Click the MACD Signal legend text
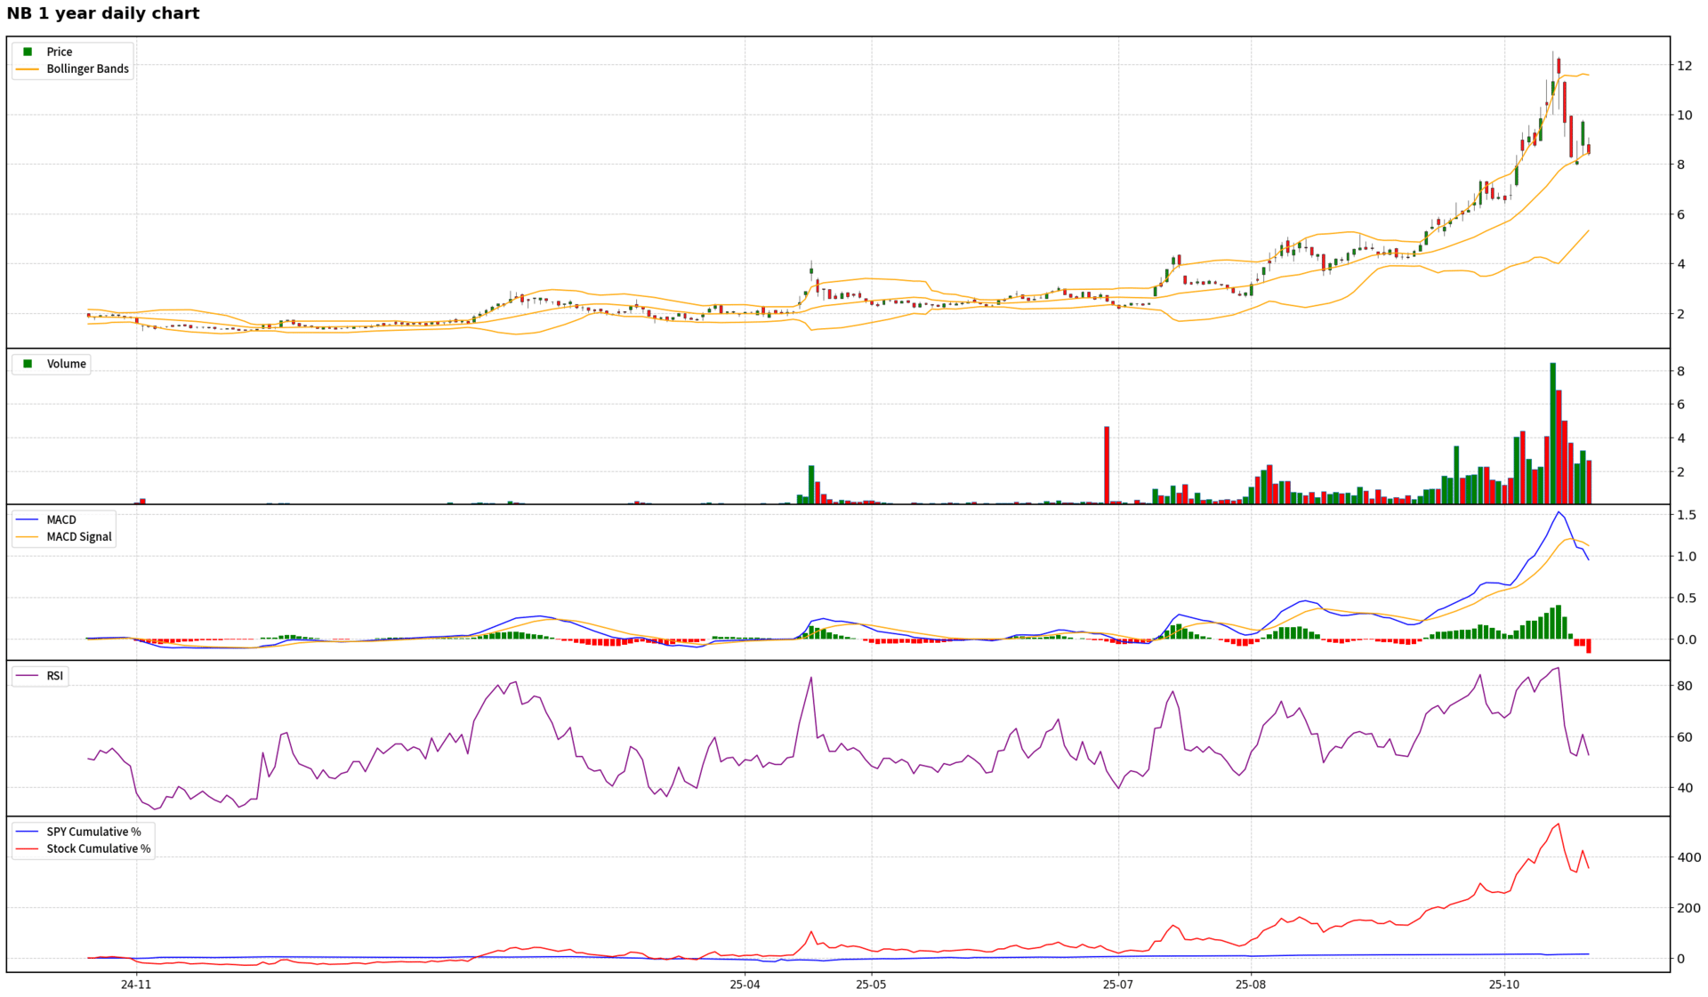Screen dimensions: 1708x997 79,536
